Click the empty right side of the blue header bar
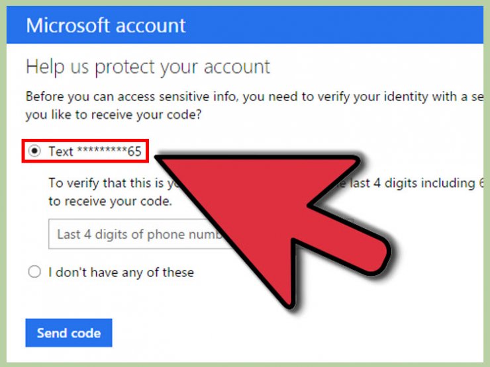 click(344, 25)
